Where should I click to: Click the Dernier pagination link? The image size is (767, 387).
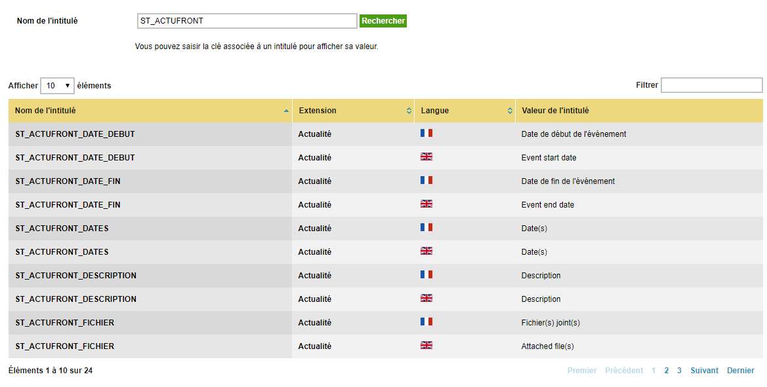coord(741,371)
